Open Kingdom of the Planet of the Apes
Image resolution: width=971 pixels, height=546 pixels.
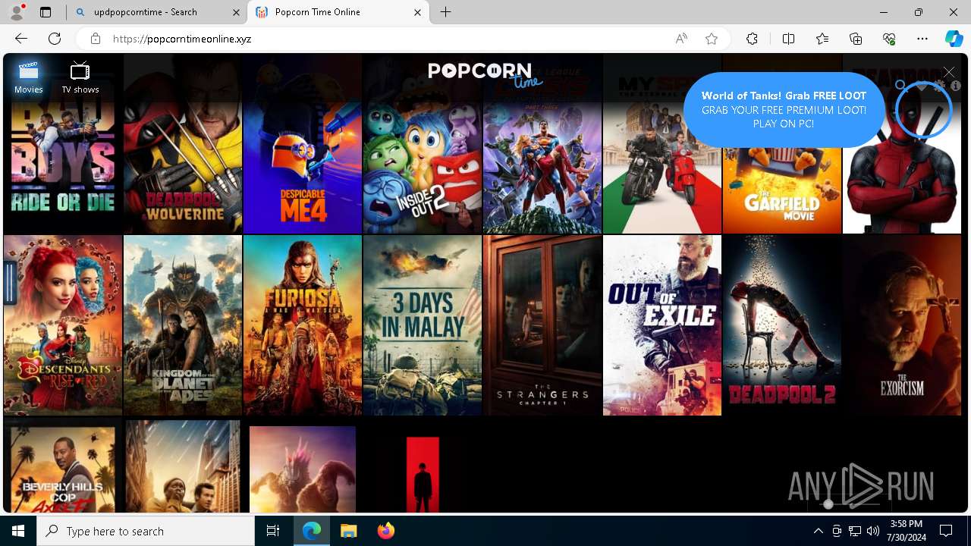(183, 325)
